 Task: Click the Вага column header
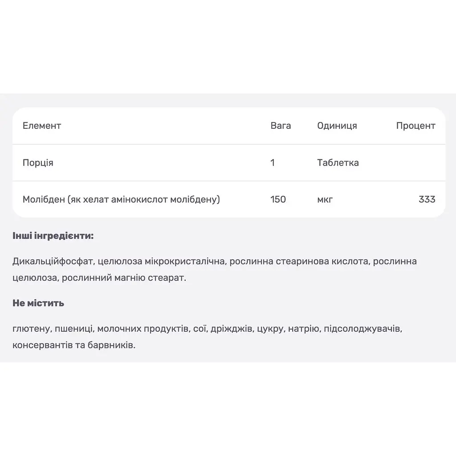tap(281, 126)
